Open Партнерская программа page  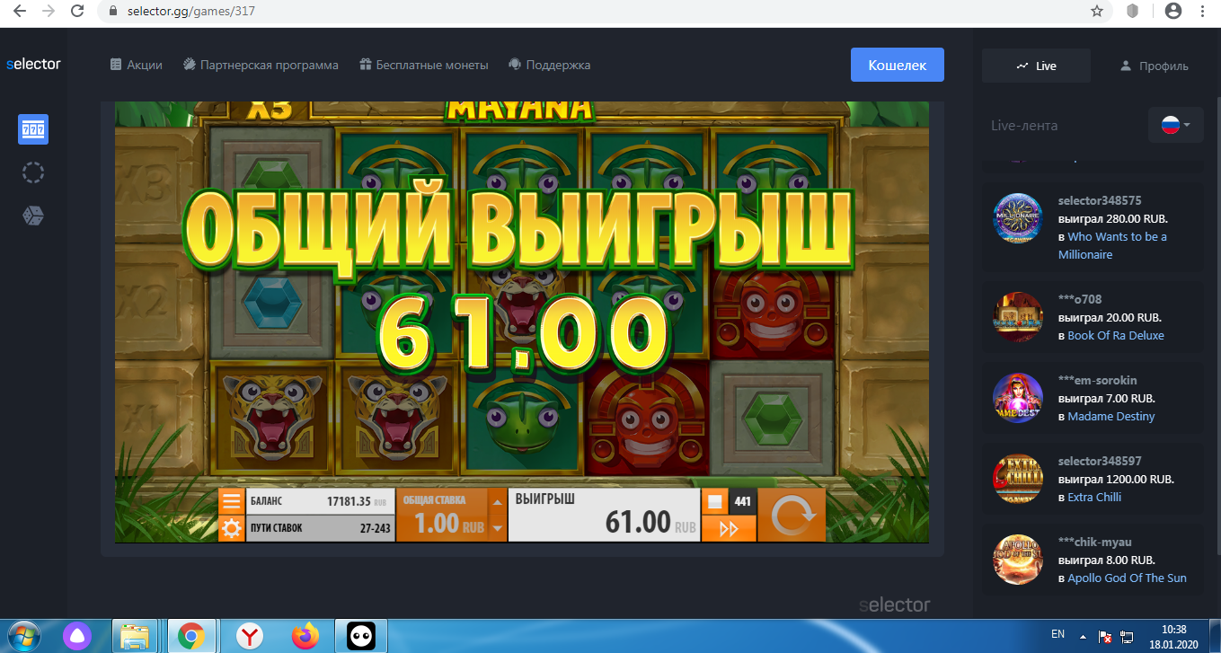[261, 65]
